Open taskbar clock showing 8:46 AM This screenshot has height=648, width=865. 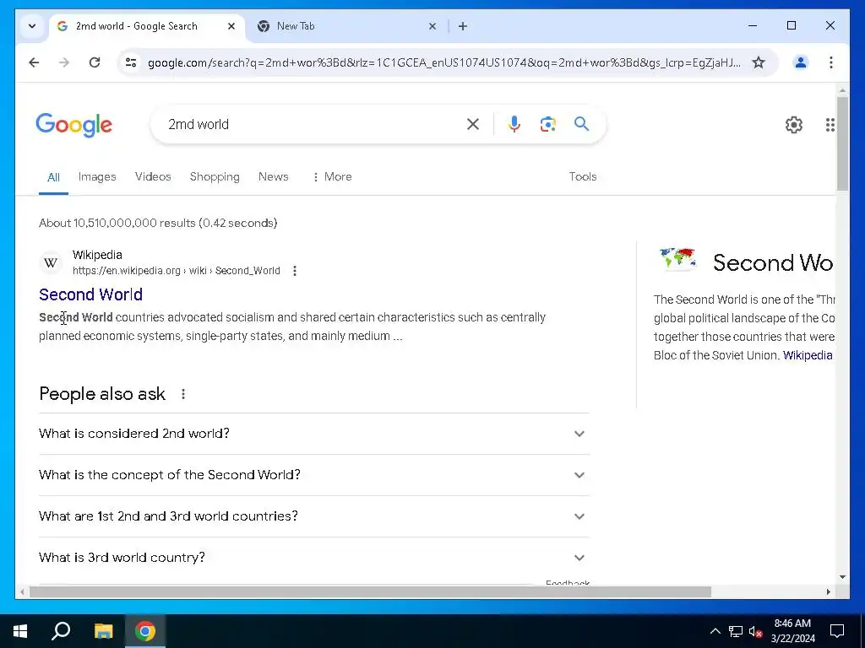coord(792,631)
